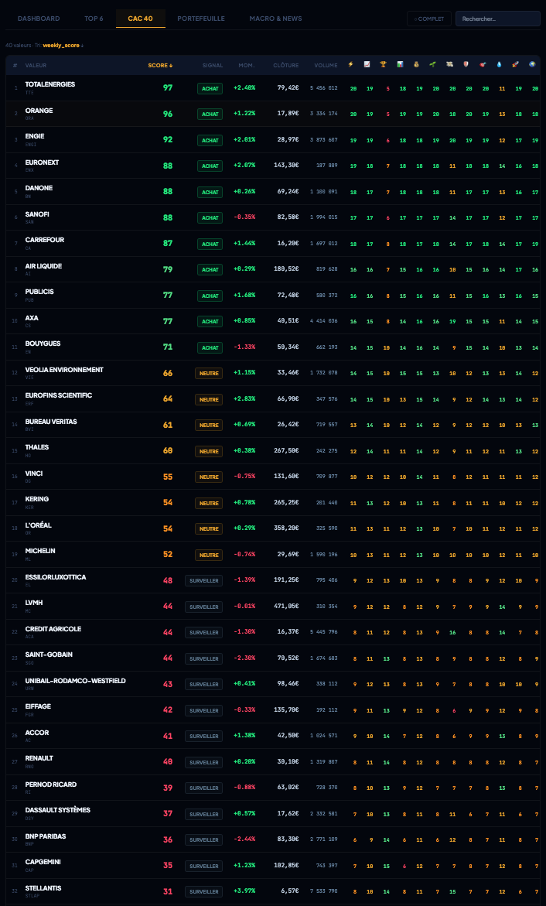This screenshot has height=906, width=546.
Task: Sort by the Clôture column header
Action: point(285,65)
